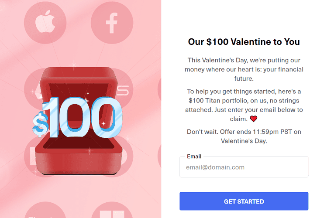Click the front of the red ring box base

coord(79,163)
